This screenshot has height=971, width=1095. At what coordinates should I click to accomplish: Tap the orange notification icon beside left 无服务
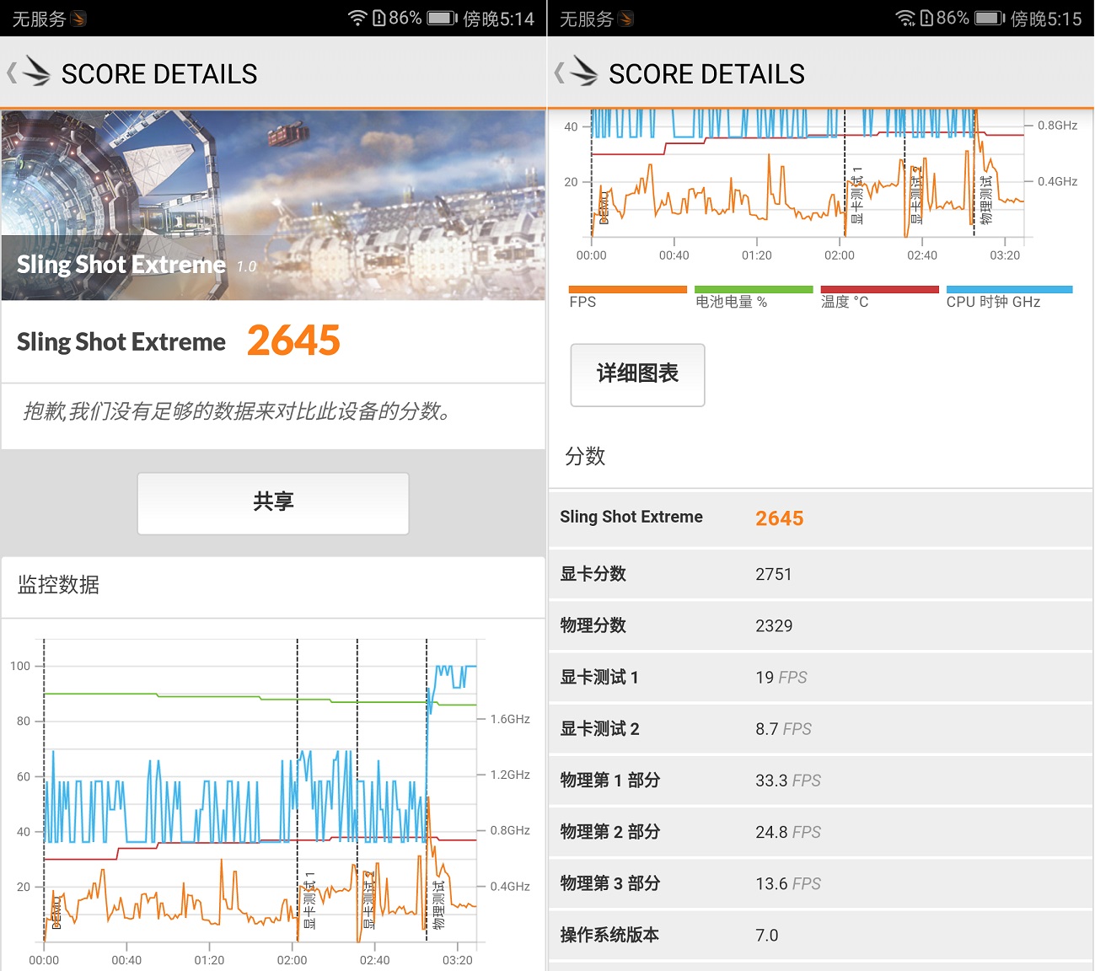click(79, 19)
